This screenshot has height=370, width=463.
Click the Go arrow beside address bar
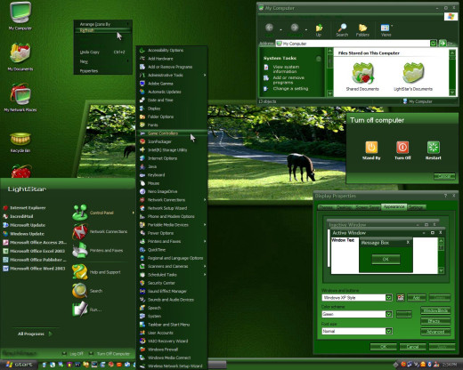point(443,44)
